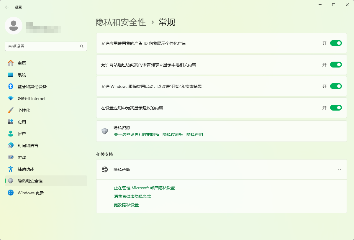Open 网络和 Internet settings

pos(46,98)
